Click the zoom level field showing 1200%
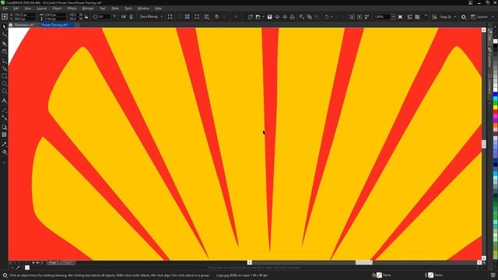 click(x=382, y=16)
